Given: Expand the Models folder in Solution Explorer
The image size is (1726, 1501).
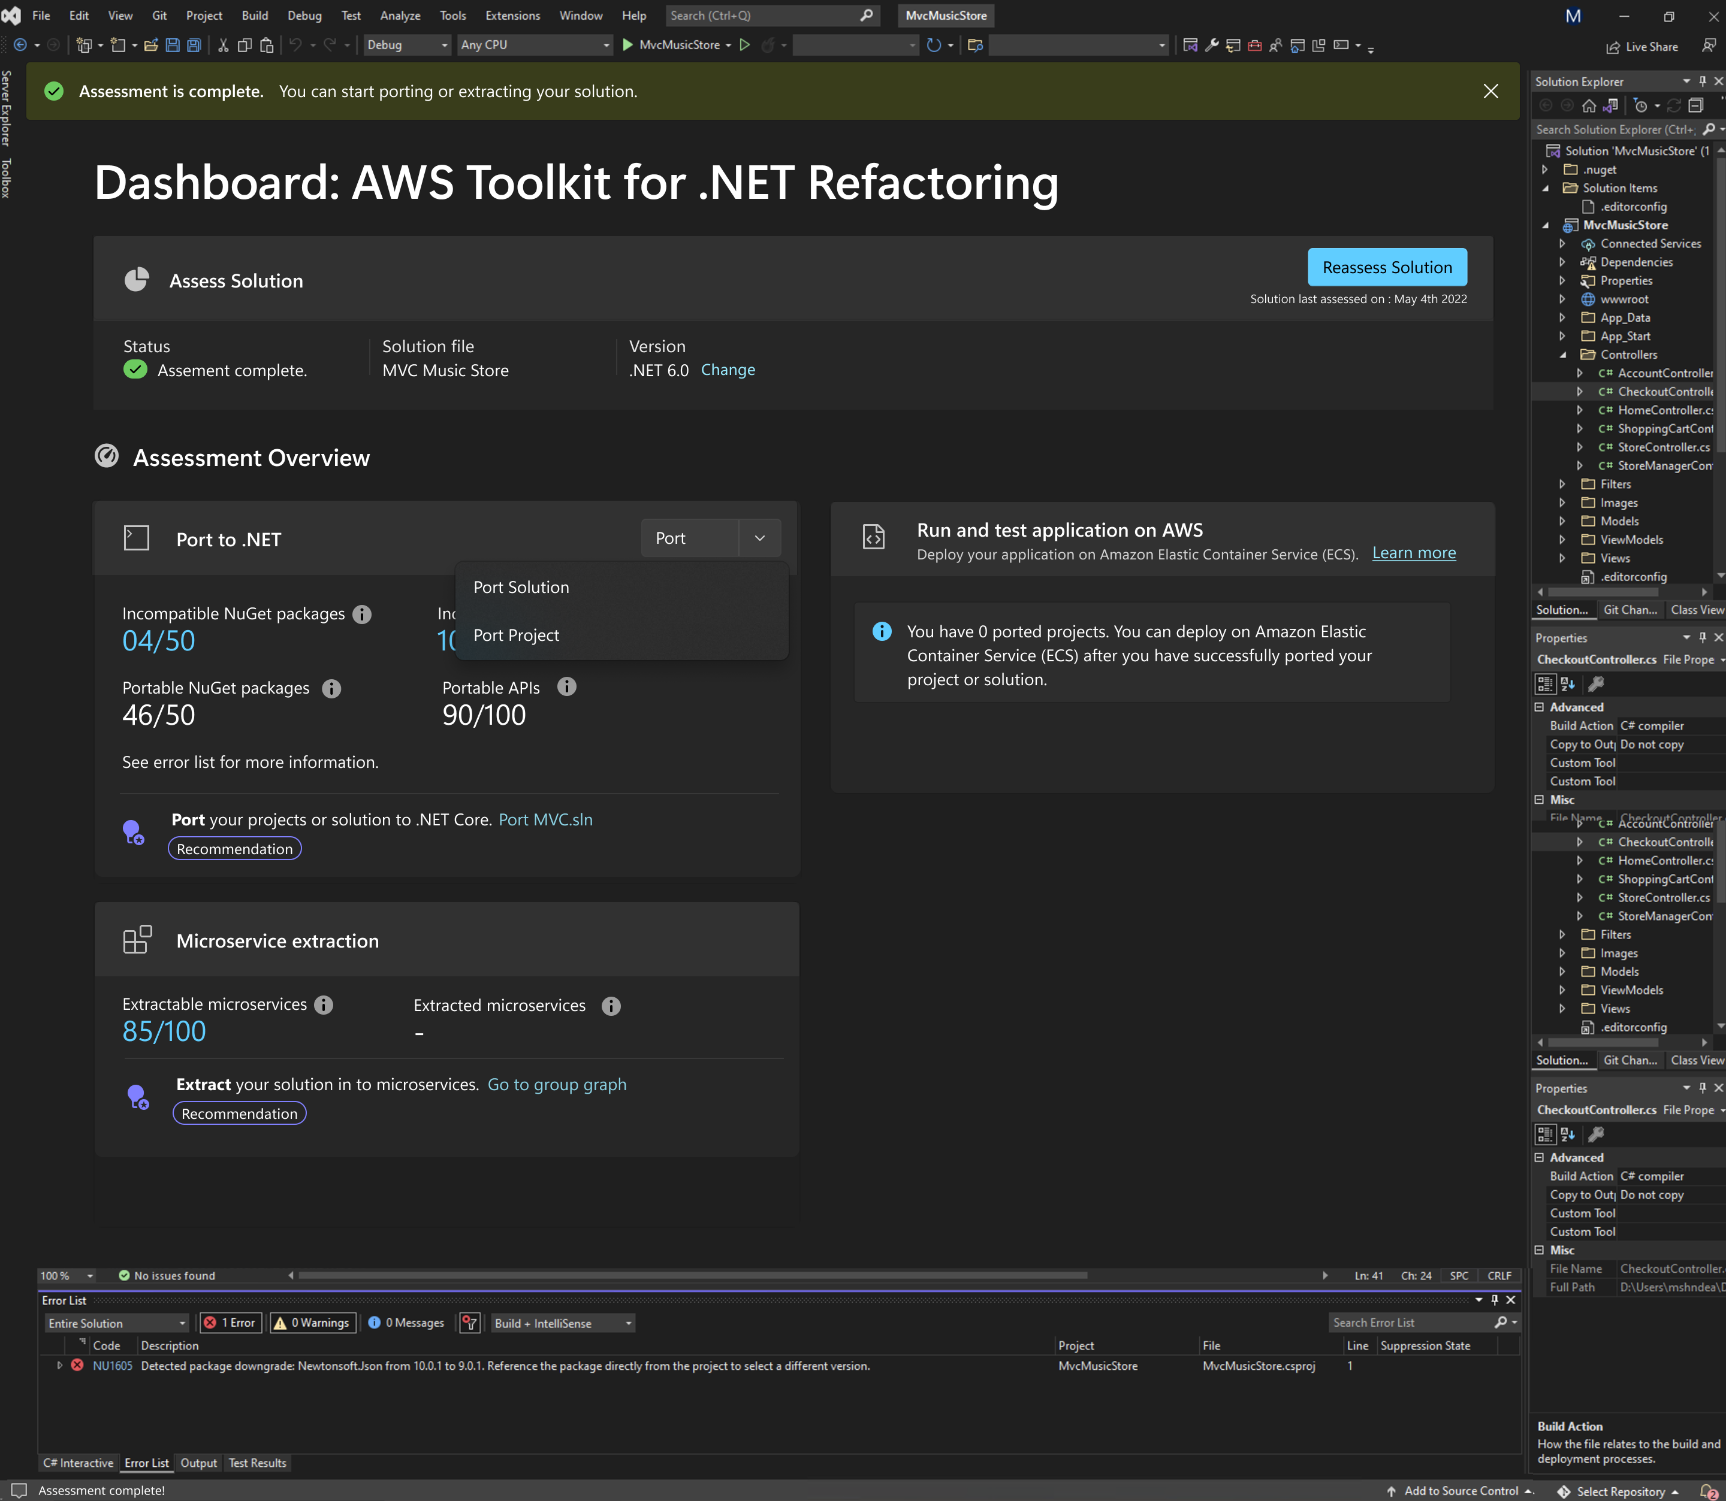Looking at the screenshot, I should (1562, 521).
